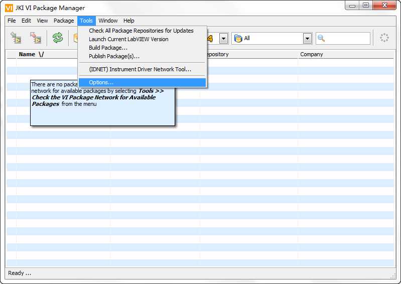This screenshot has height=284, width=401.
Task: Open the Window menu
Action: coord(108,21)
